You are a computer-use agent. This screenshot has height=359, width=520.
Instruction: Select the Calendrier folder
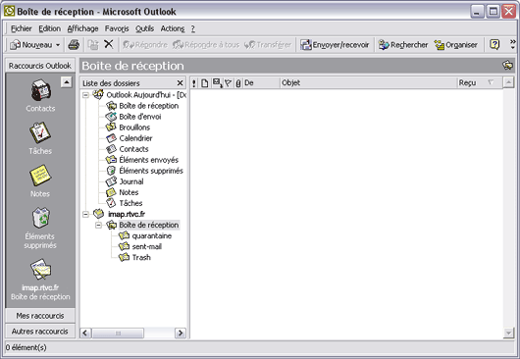[x=130, y=138]
